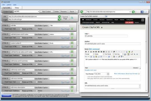
Task: Insert a bulleted list in the Body editor
Action: (x=106, y=52)
